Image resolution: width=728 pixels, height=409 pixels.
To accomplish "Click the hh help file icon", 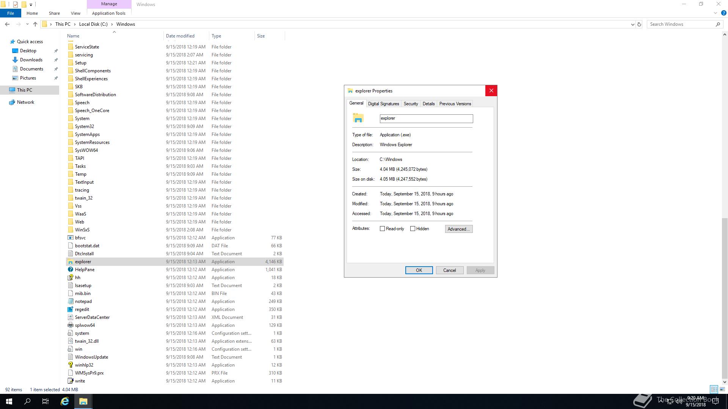I will (70, 278).
